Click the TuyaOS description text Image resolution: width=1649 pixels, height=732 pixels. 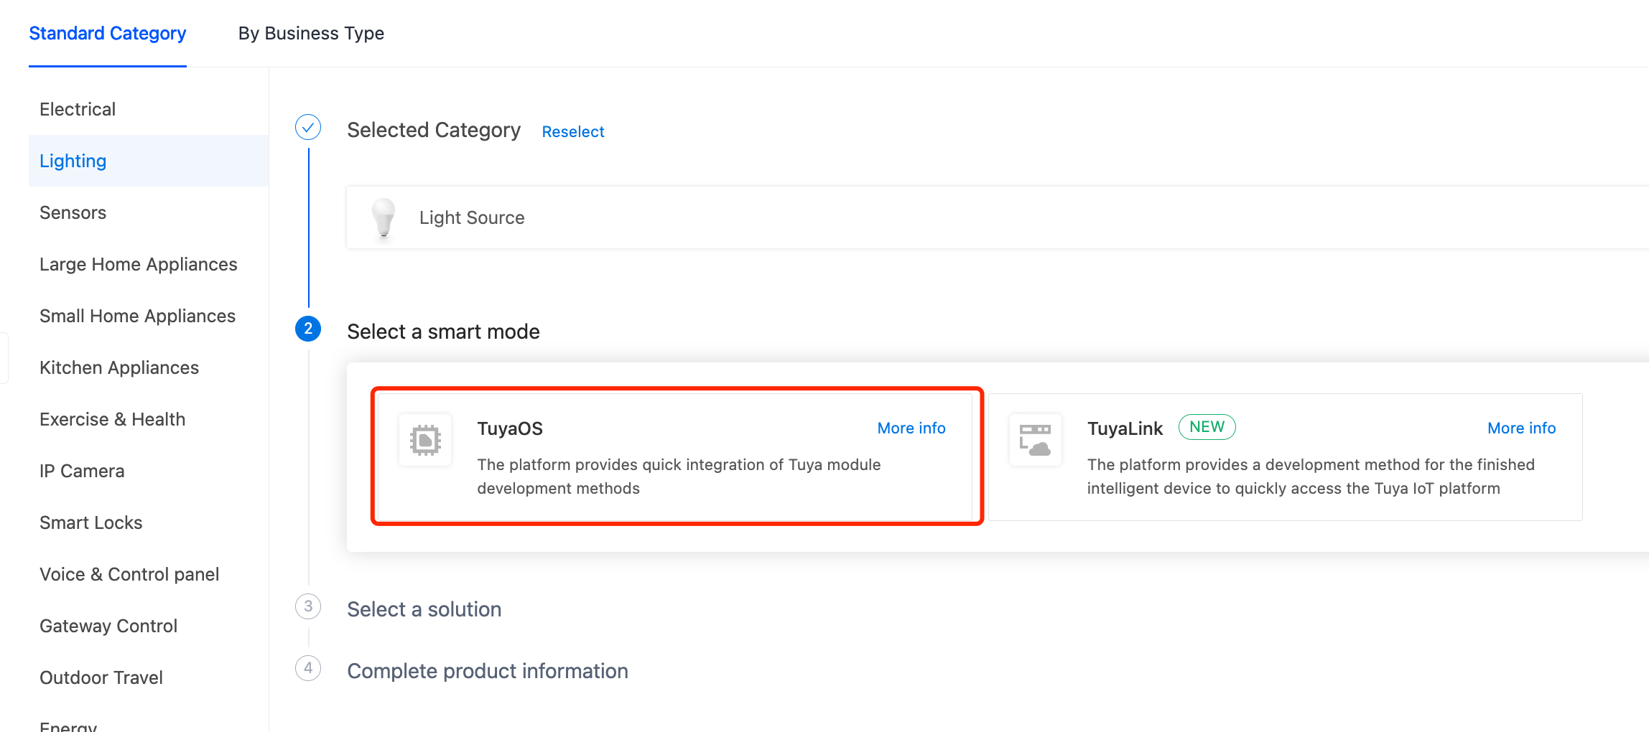(679, 477)
